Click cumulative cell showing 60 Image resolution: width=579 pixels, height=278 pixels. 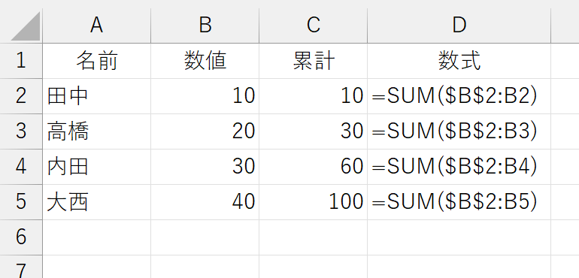(x=313, y=167)
